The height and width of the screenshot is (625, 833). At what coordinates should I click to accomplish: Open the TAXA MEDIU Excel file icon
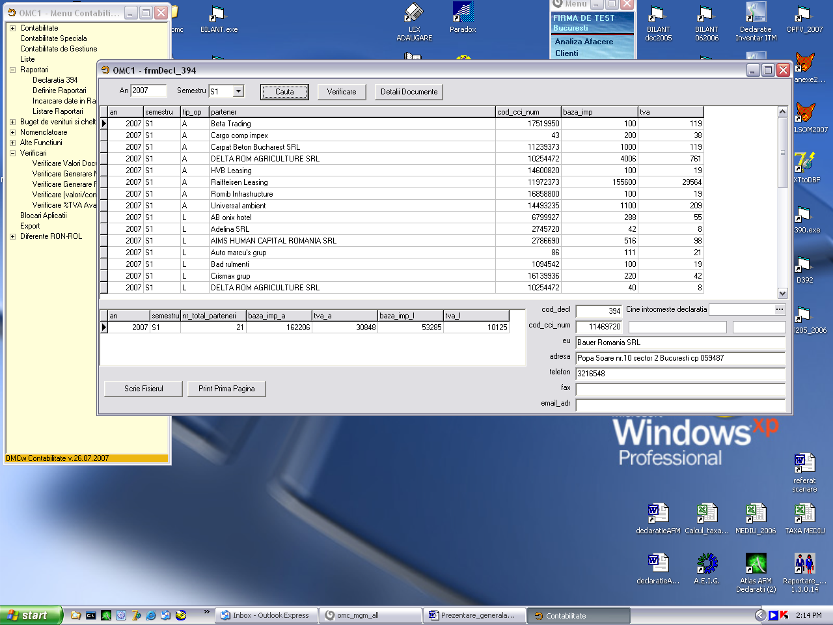804,519
